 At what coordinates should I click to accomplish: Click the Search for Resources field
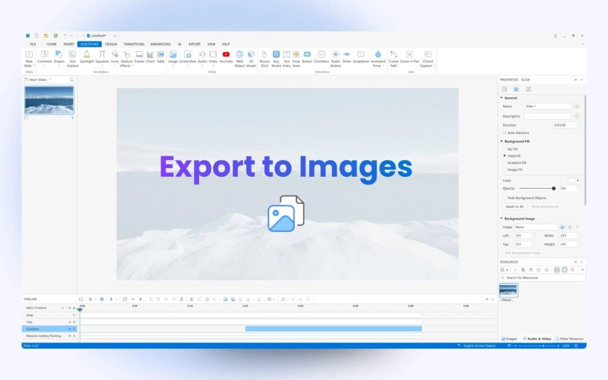(x=542, y=278)
